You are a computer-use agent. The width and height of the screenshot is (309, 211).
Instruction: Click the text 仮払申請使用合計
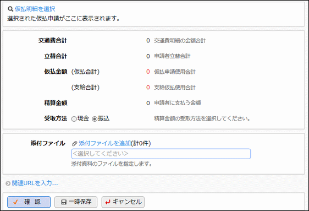[x=175, y=72]
